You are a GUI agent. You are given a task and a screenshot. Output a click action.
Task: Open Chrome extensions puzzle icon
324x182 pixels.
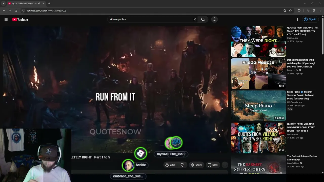pyautogui.click(x=299, y=11)
